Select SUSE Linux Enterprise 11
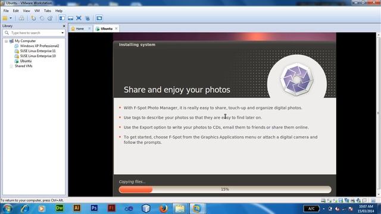This screenshot has height=214, width=381. point(38,51)
